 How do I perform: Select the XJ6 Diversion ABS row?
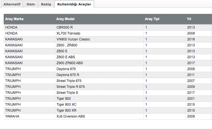pos(108,116)
